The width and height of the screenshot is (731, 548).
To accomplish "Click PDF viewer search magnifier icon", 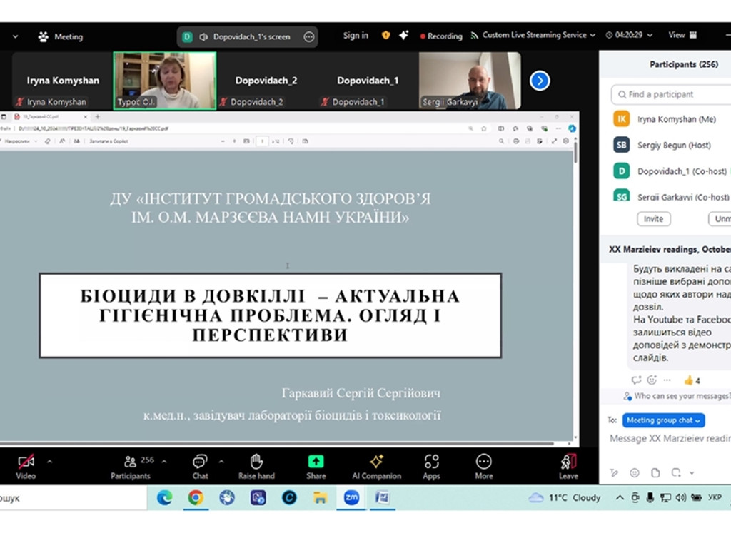I will tap(501, 141).
